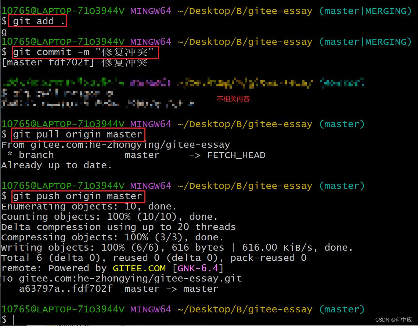Select 'Enumerating objects: 10, done.' line

tap(89, 207)
